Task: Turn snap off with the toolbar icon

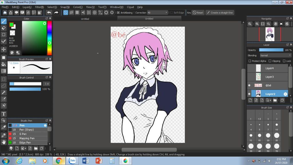Action: tap(66, 13)
